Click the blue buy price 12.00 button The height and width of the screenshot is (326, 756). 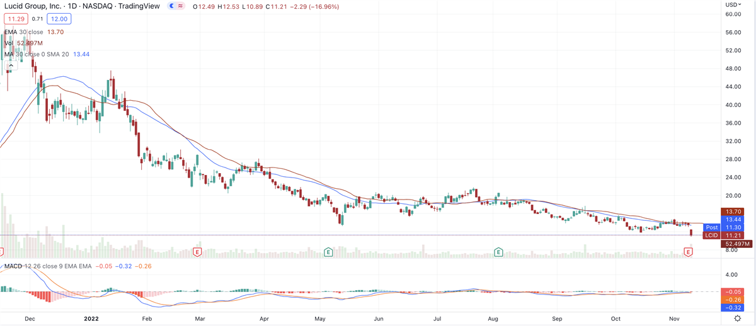tap(59, 19)
